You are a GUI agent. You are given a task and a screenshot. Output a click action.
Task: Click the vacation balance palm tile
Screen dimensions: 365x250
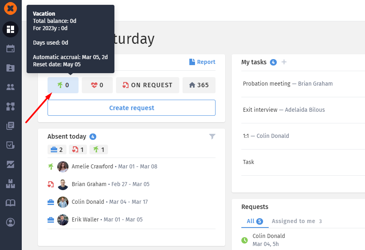(x=63, y=85)
